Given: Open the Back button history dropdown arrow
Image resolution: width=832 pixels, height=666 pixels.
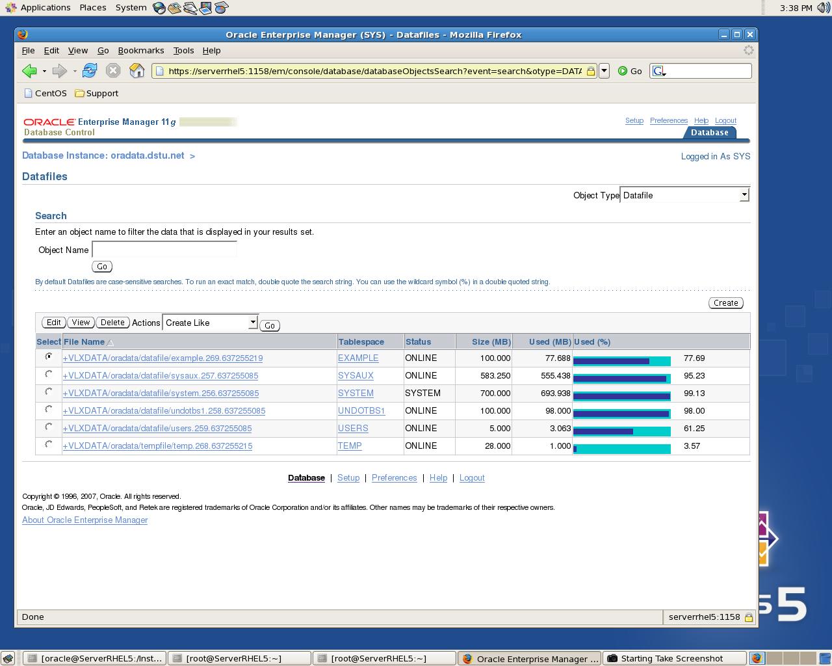Looking at the screenshot, I should [44, 71].
